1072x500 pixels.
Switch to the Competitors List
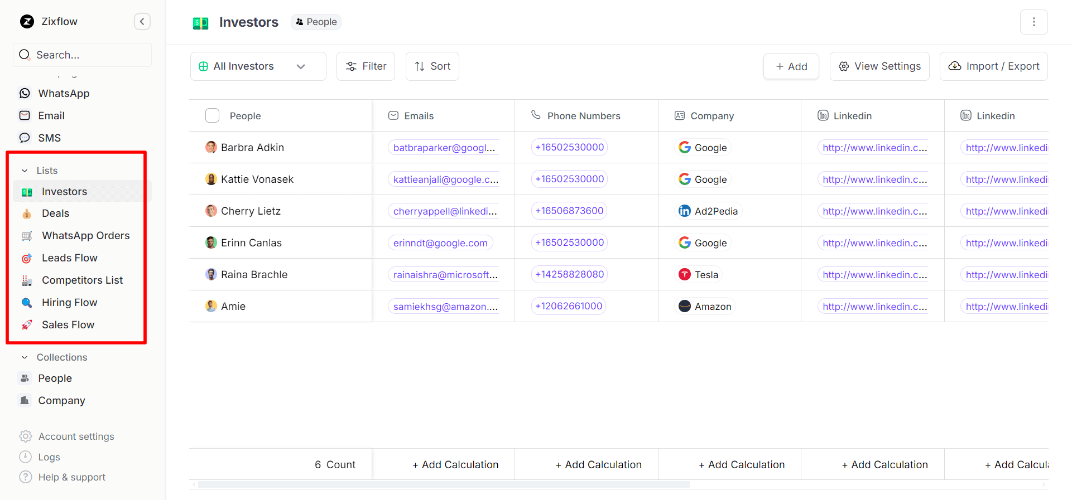tap(82, 280)
